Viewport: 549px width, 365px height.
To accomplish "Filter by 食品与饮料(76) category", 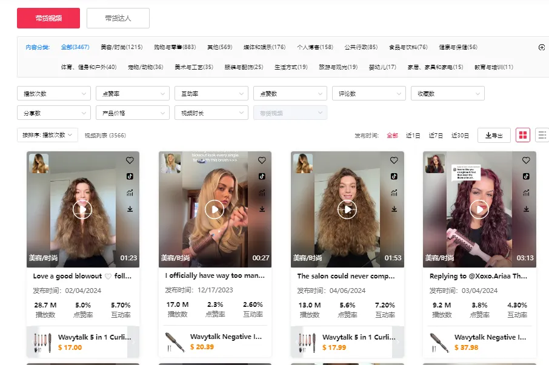I will coord(408,47).
